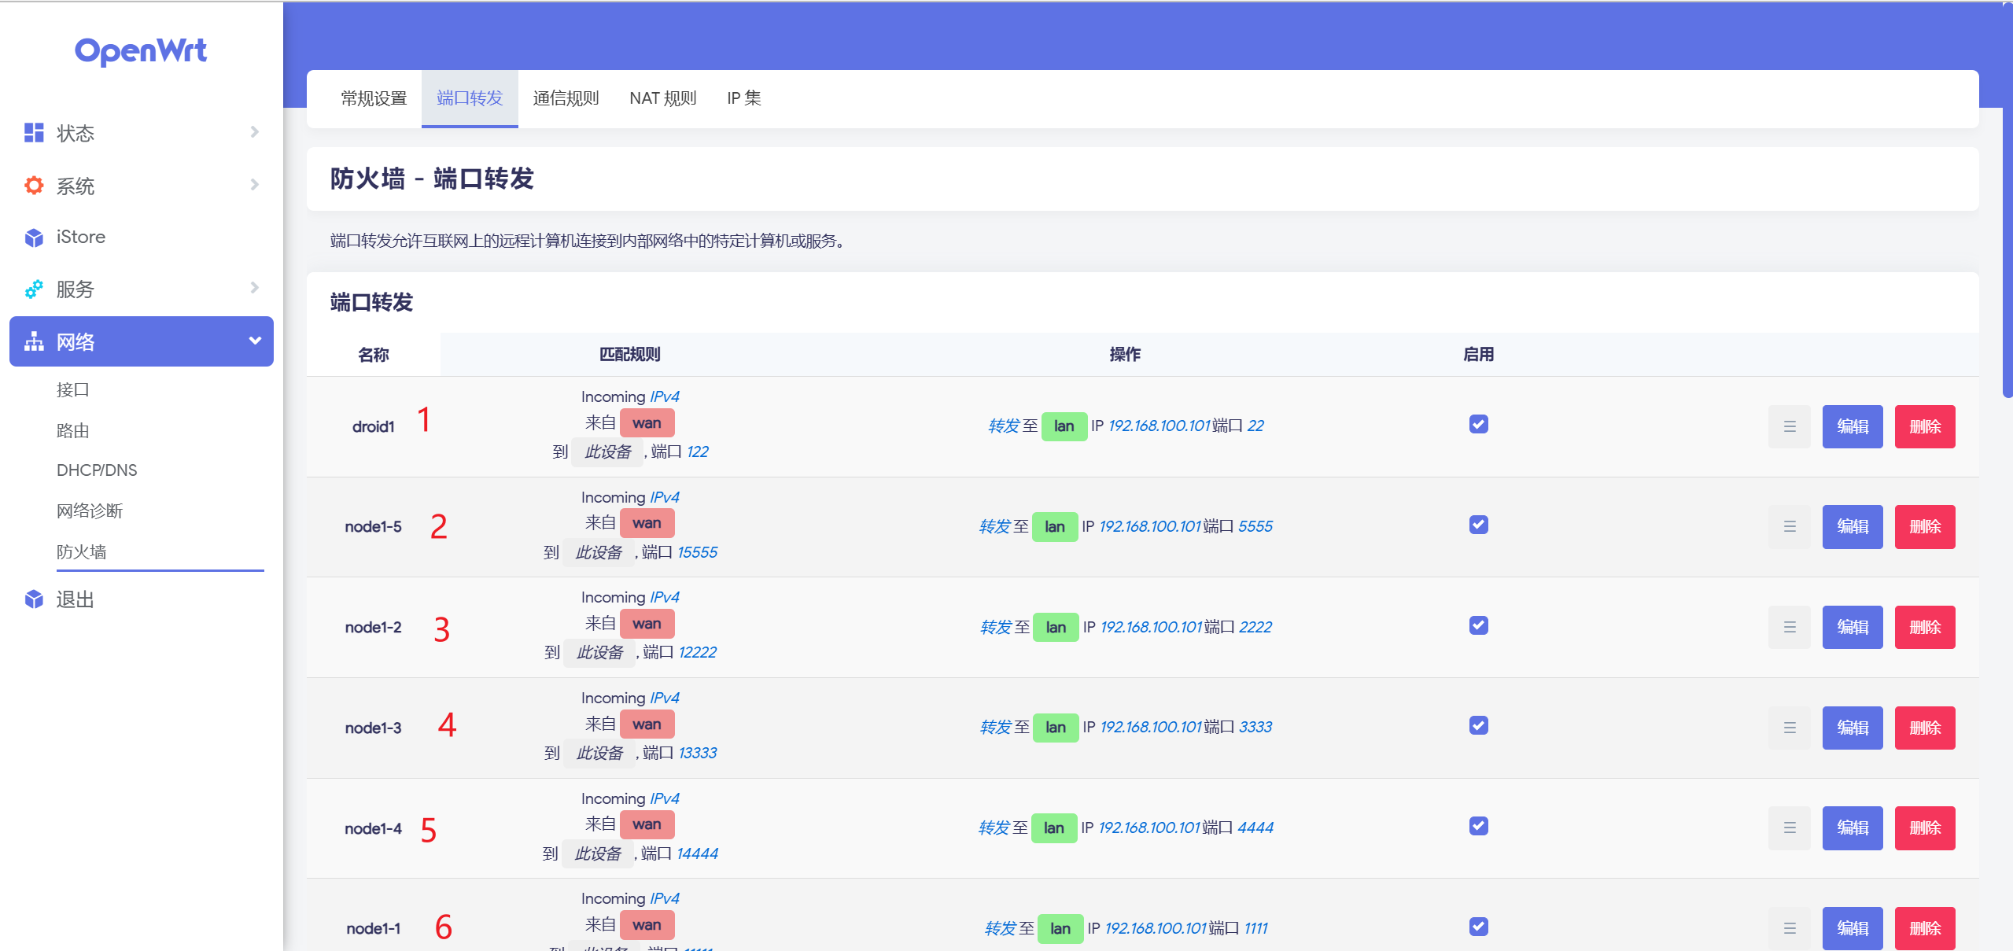The height and width of the screenshot is (951, 2013).
Task: Expand the 服务 sidebar submenu arrow
Action: click(x=254, y=288)
